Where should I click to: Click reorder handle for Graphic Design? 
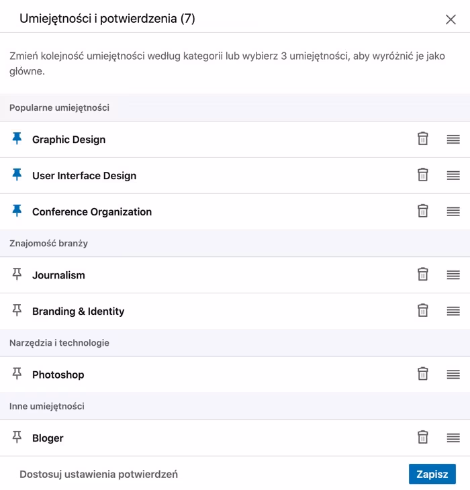coord(453,139)
